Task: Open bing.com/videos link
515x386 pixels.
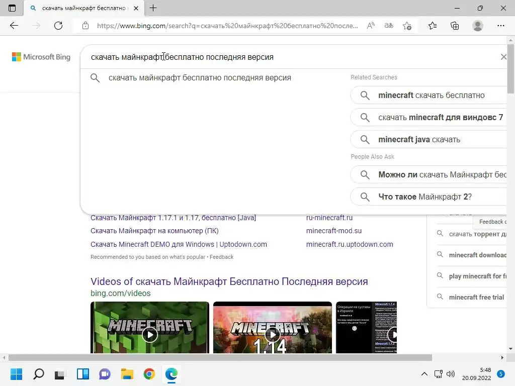Action: [x=121, y=293]
